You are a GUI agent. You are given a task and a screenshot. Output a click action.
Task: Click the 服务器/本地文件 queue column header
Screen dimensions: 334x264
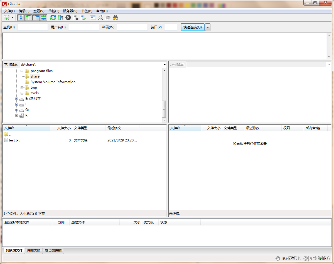coord(28,222)
